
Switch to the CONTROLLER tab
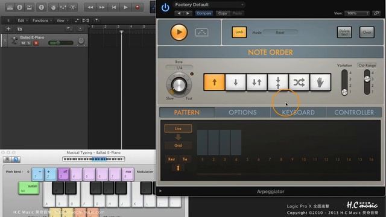pyautogui.click(x=354, y=113)
